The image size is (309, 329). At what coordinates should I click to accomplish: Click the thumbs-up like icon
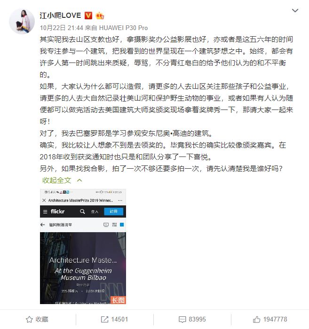pyautogui.click(x=256, y=319)
